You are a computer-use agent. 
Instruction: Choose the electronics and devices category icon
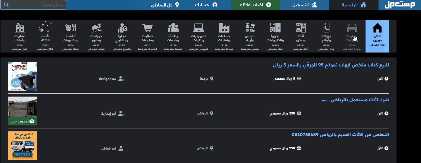pos(275,28)
